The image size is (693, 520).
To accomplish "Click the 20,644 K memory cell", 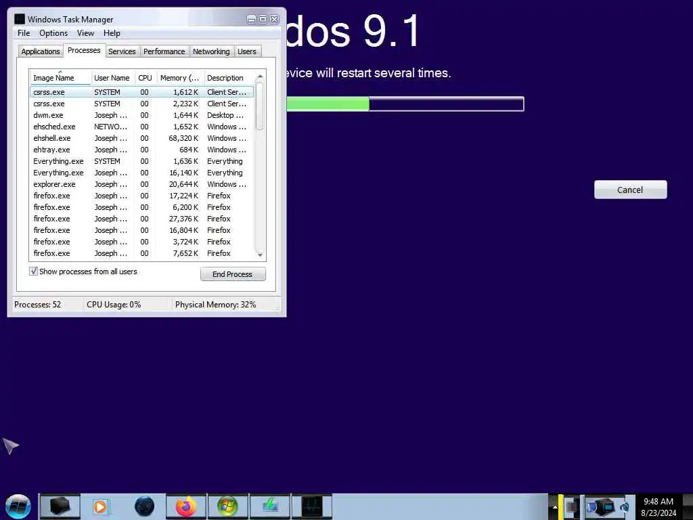I will (183, 184).
